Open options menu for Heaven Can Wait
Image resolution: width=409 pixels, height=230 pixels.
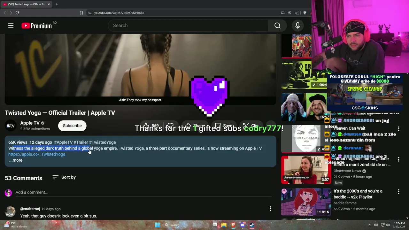click(398, 129)
